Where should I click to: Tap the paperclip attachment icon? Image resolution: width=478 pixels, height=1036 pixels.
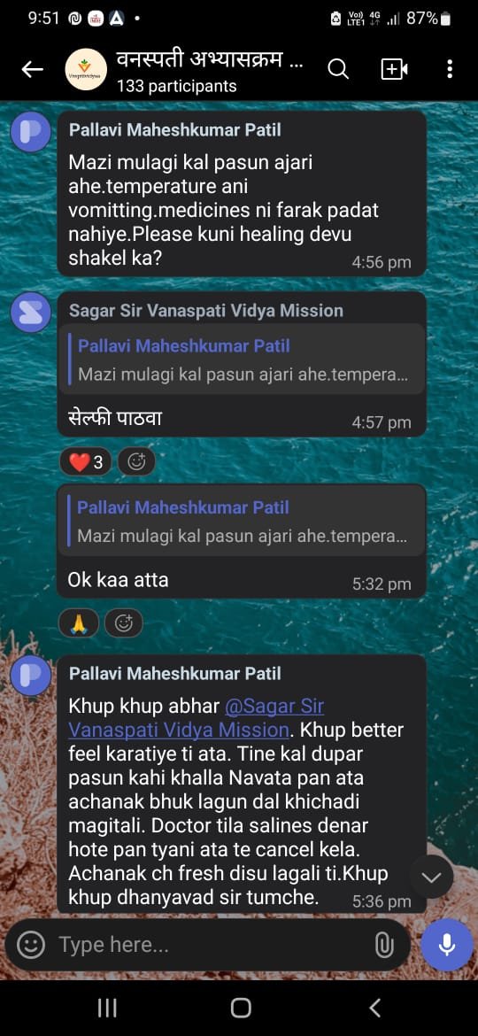coord(383,945)
